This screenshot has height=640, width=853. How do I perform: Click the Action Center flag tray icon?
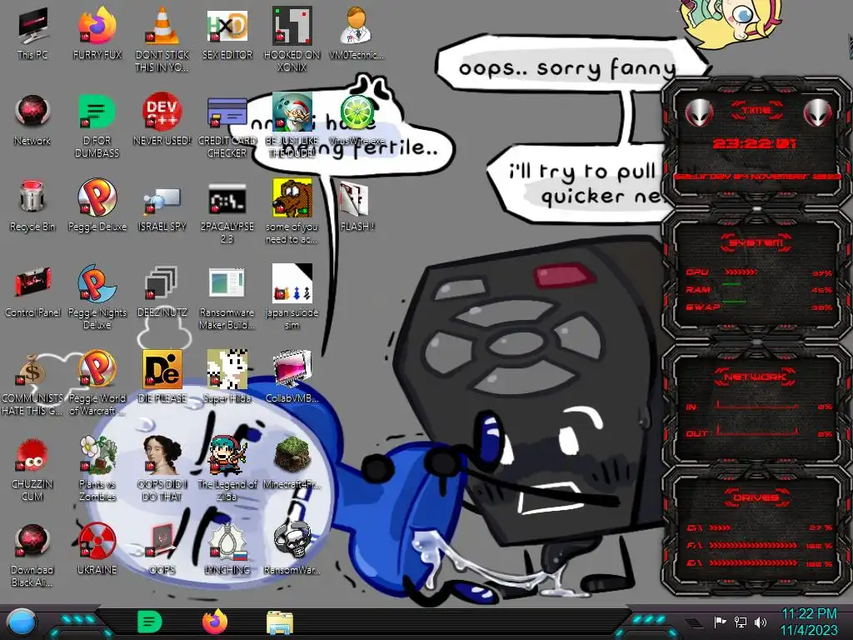721,622
